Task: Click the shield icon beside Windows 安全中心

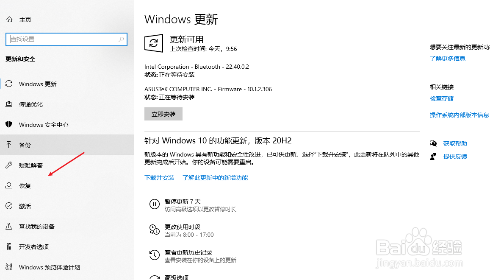Action: point(9,124)
